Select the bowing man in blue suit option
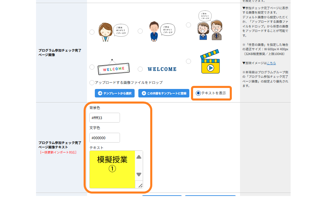 140,31
